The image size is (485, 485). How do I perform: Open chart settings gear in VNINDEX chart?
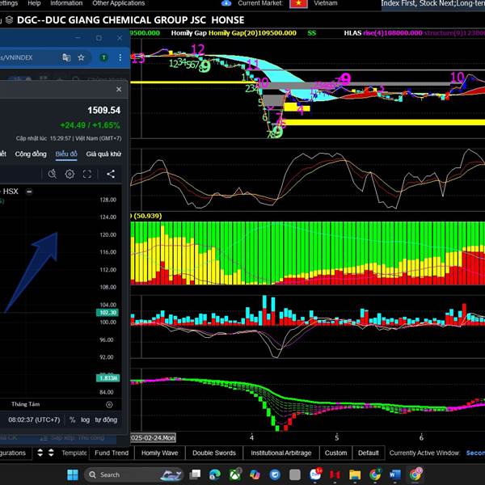70,174
